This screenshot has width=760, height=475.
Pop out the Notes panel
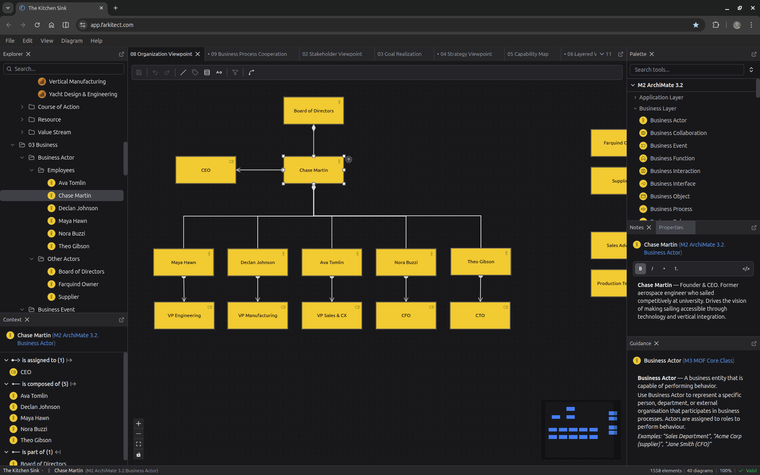754,228
